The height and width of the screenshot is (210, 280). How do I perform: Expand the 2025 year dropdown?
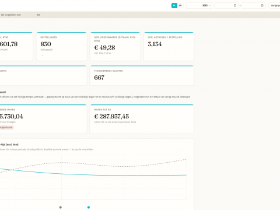click(x=199, y=5)
